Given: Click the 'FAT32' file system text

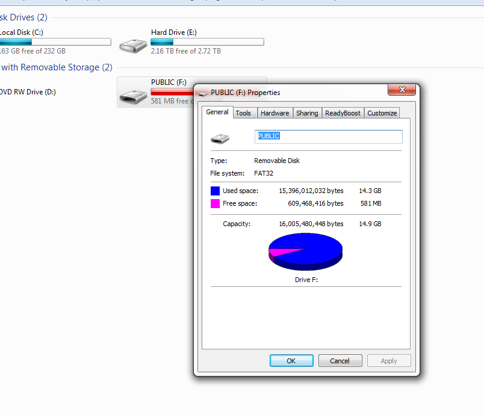Looking at the screenshot, I should 264,173.
